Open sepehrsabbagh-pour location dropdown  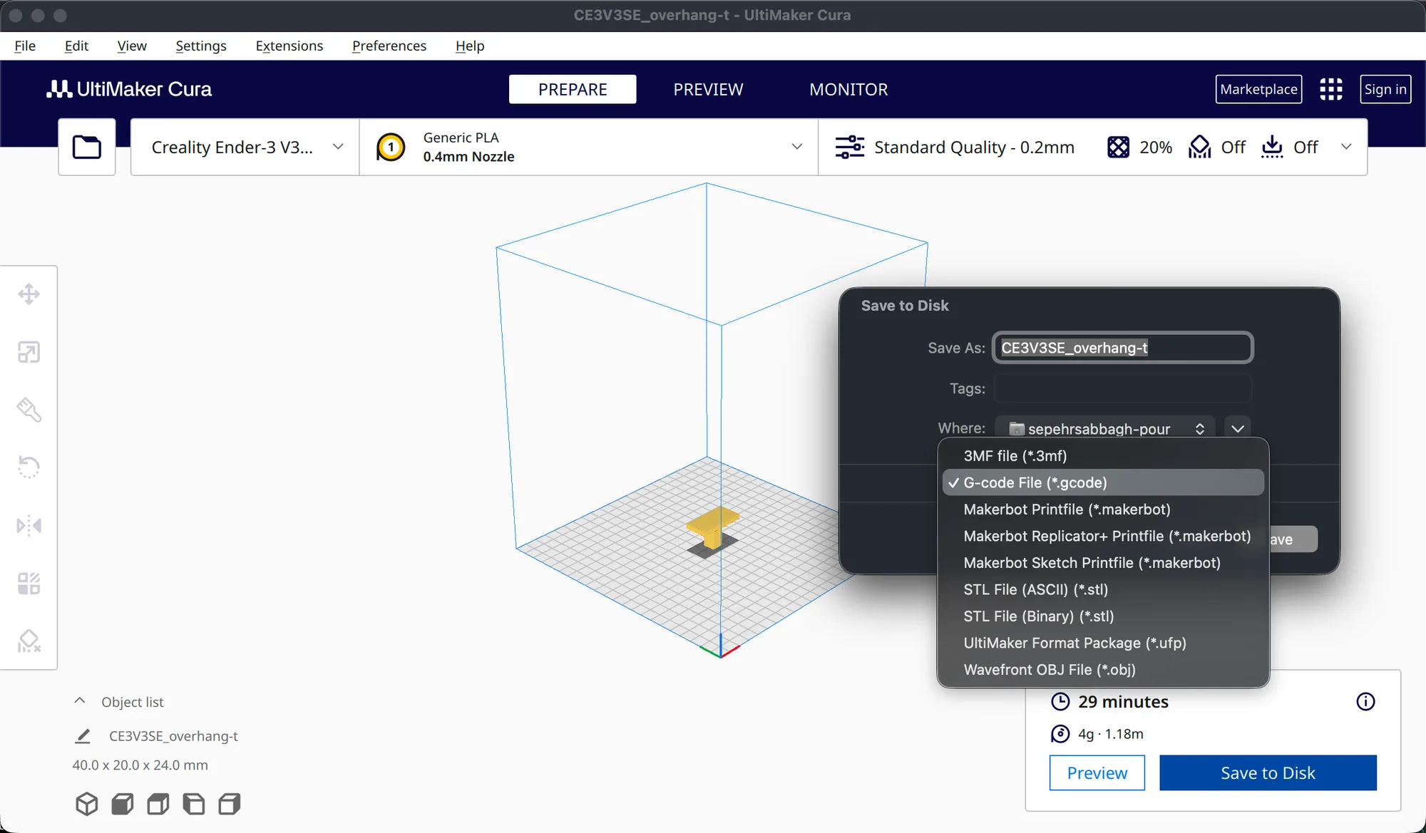click(1105, 428)
